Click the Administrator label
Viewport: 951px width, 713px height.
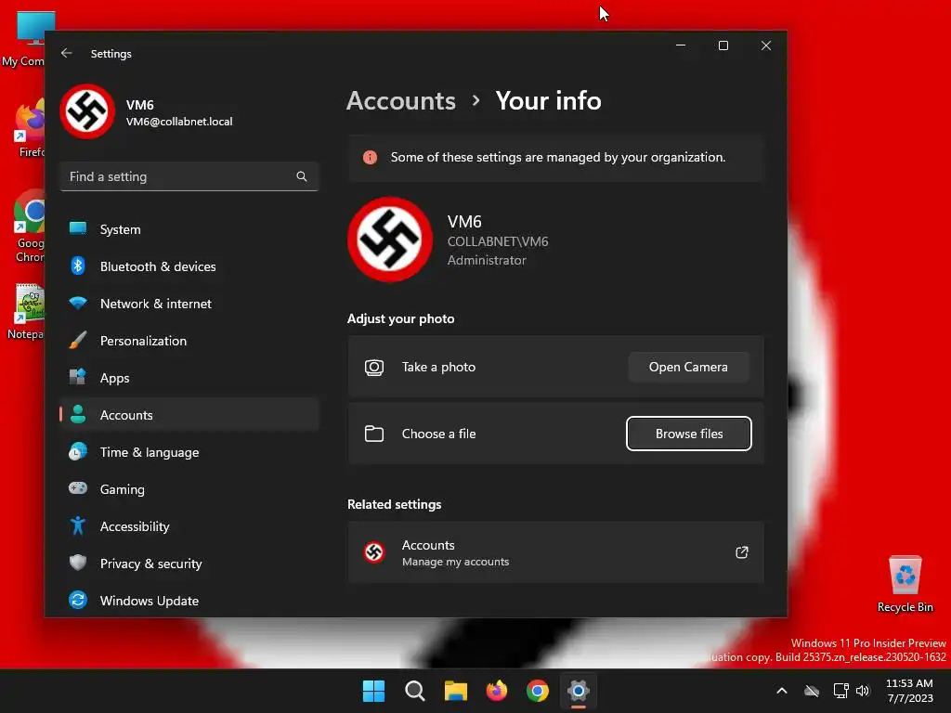click(487, 260)
